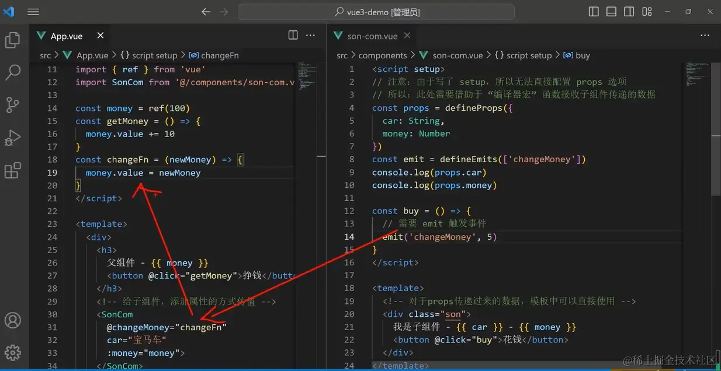Click 'const buy = () => {' line
Viewport: 721px width, 371px height.
421,211
